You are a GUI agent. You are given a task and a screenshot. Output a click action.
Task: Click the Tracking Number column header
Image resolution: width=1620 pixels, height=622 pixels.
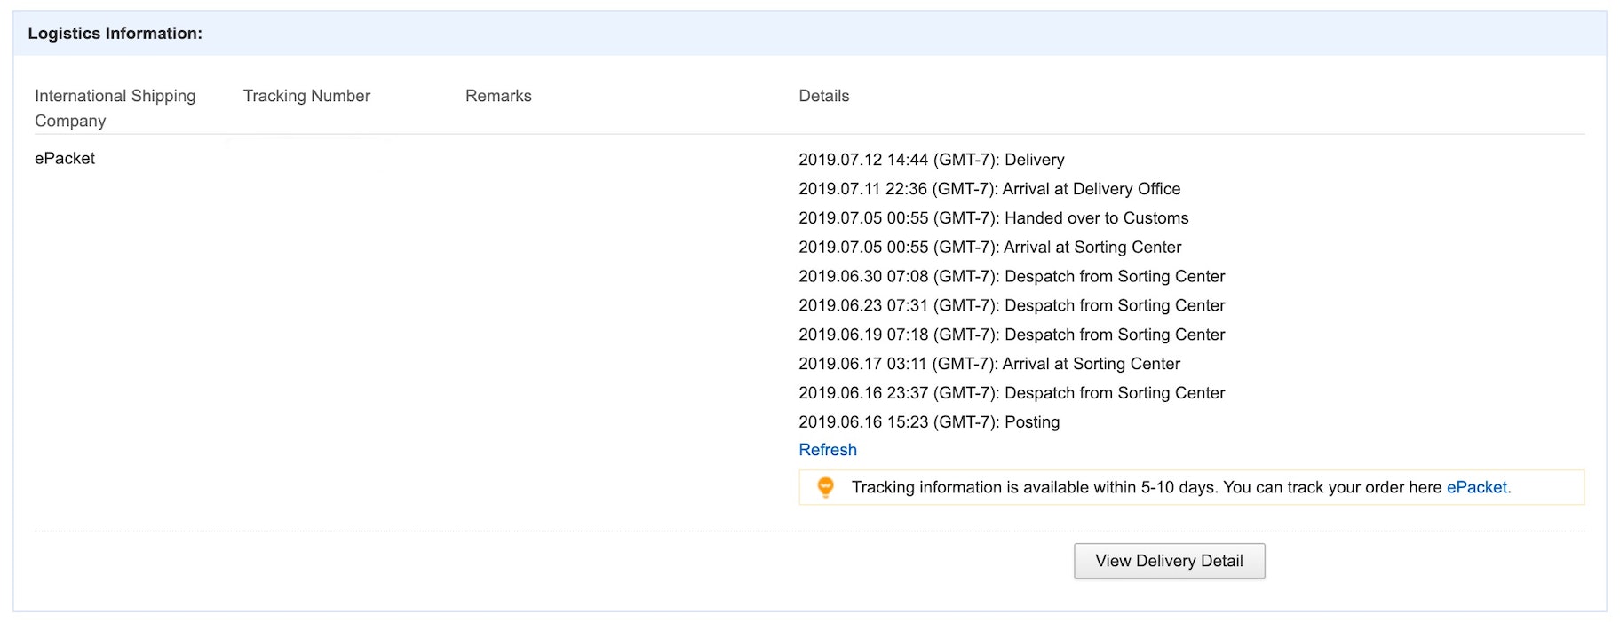[306, 96]
